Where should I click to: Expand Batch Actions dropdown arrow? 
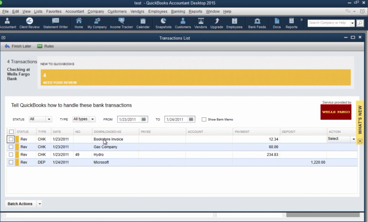coord(39,204)
